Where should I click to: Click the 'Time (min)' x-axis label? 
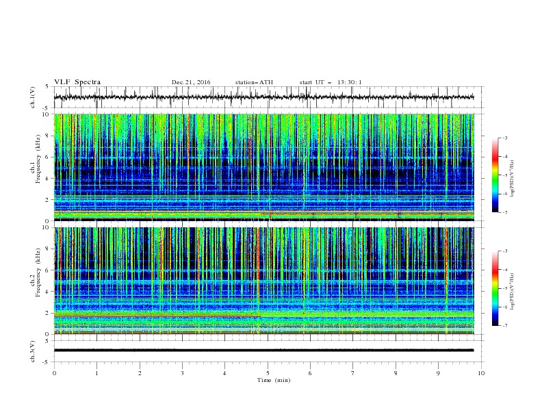(x=274, y=380)
